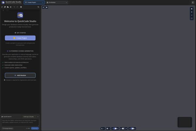Click the copy icon in editor toolbar
The height and width of the screenshot is (131, 196).
pos(5,7)
